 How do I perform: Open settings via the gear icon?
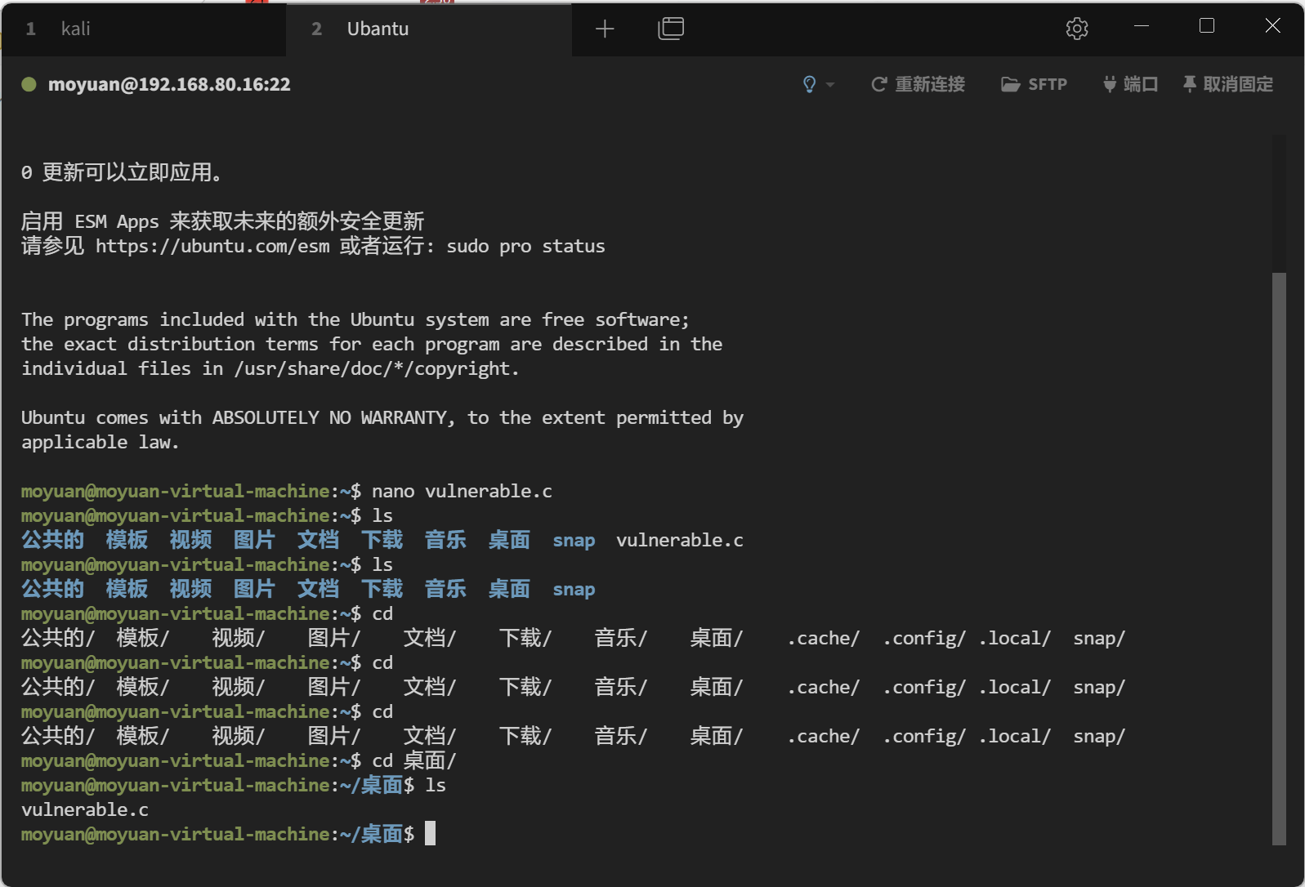point(1077,29)
